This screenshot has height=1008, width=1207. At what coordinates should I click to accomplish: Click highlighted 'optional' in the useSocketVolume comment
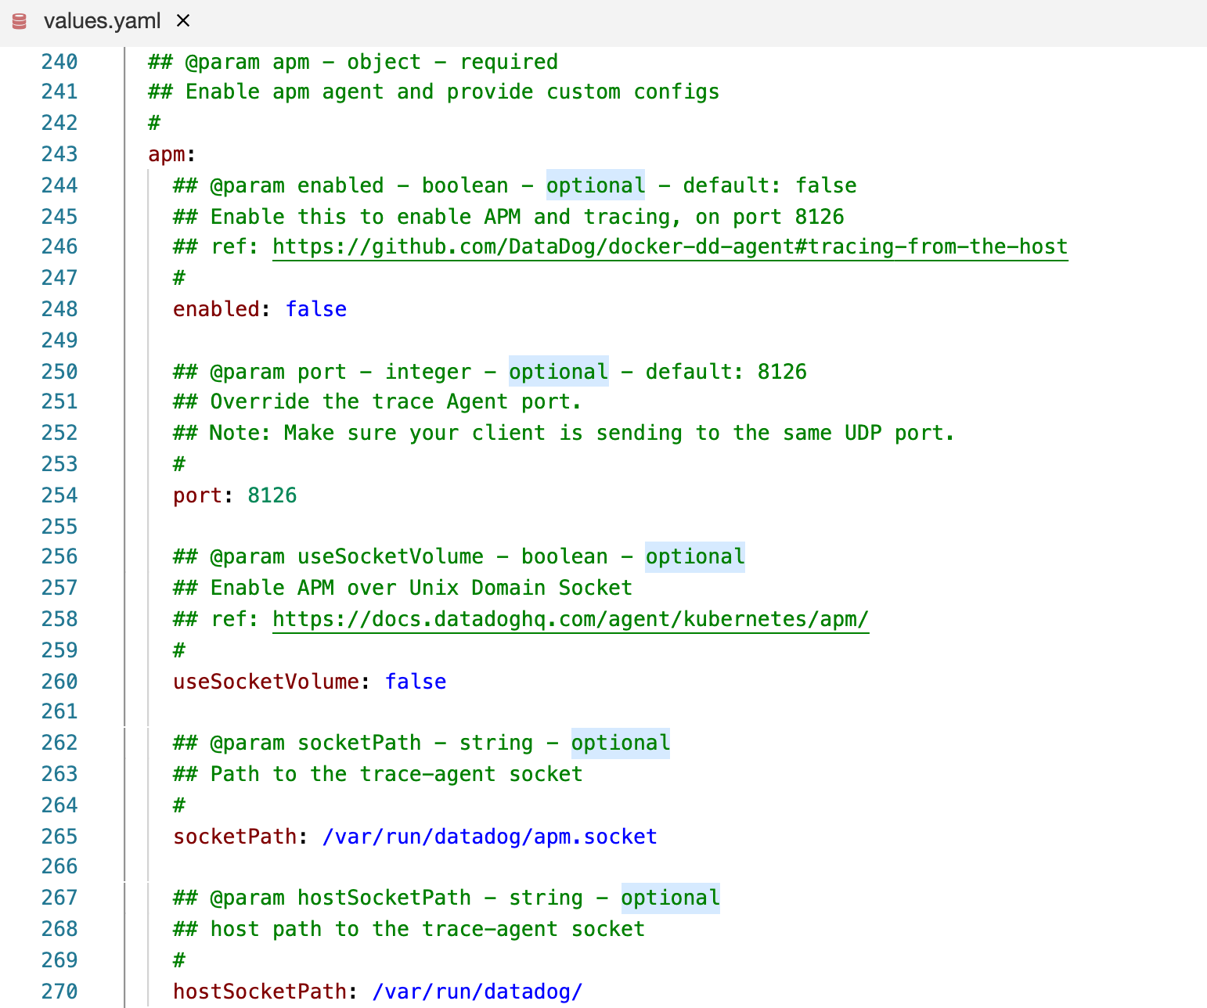[x=694, y=556]
